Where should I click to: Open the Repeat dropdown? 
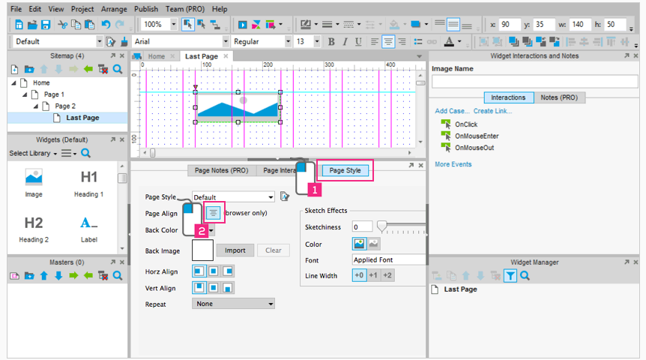[x=233, y=304]
